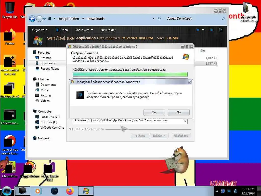
Task: Refresh the Downloads folder
Action: click(159, 19)
